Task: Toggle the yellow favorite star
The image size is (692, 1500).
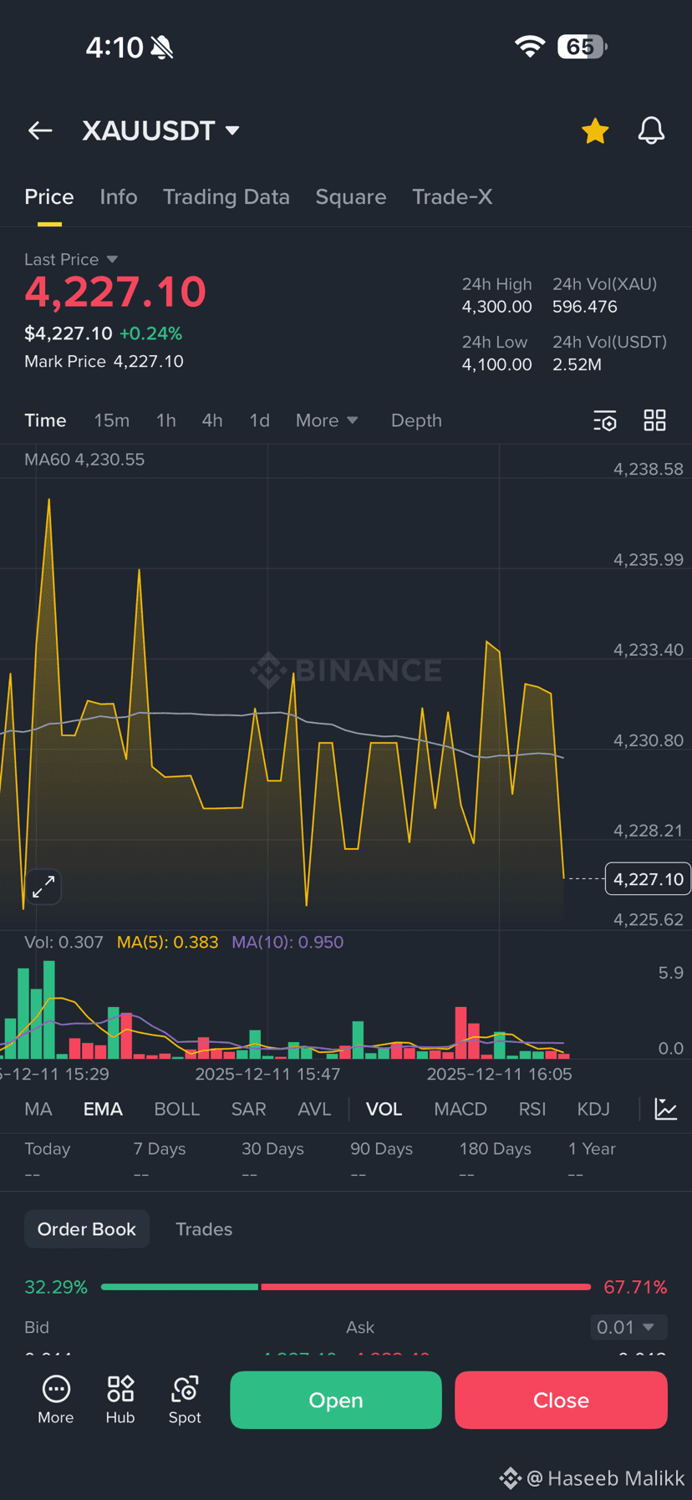Action: coord(595,130)
